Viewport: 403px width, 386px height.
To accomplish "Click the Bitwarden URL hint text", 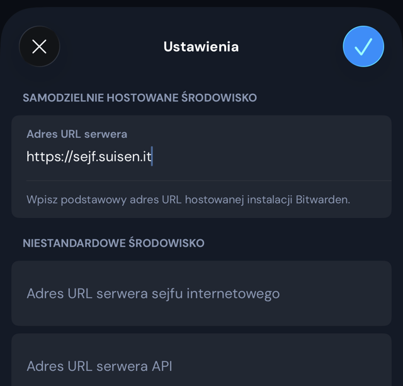I will click(x=188, y=200).
